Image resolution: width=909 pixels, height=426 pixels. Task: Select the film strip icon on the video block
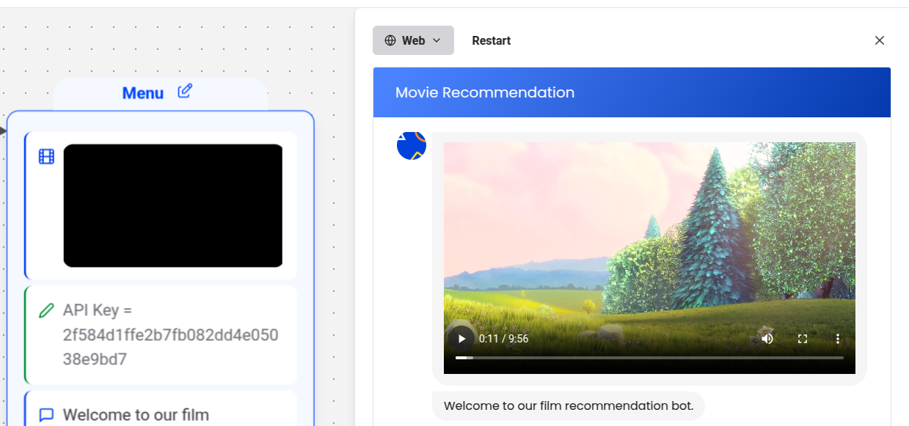click(x=45, y=156)
